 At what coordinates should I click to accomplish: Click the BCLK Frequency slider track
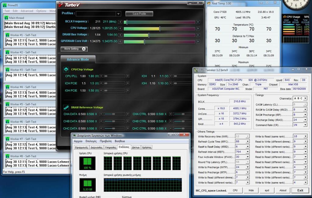coord(159,22)
